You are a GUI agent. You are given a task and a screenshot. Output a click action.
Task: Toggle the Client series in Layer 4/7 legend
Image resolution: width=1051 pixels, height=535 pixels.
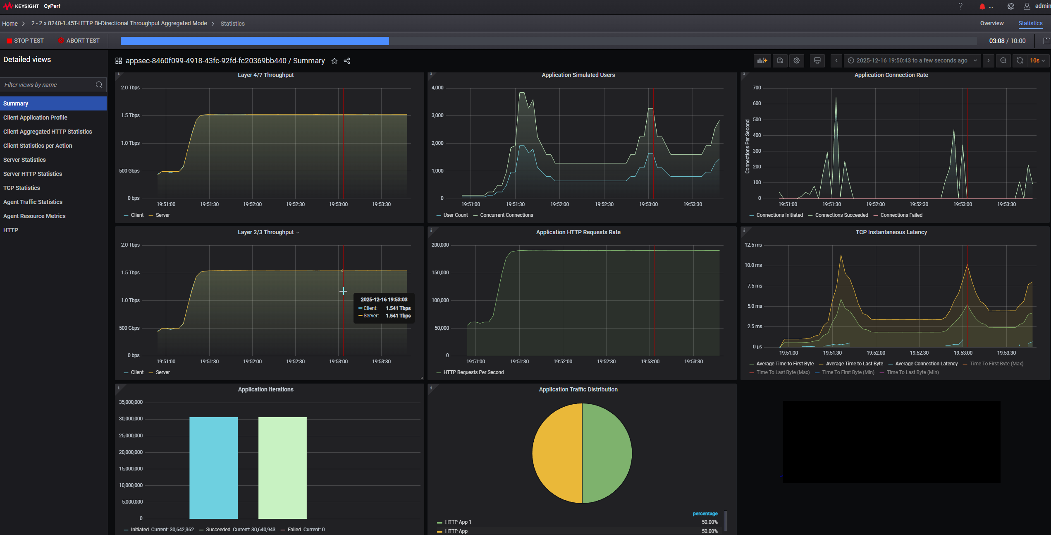point(137,215)
